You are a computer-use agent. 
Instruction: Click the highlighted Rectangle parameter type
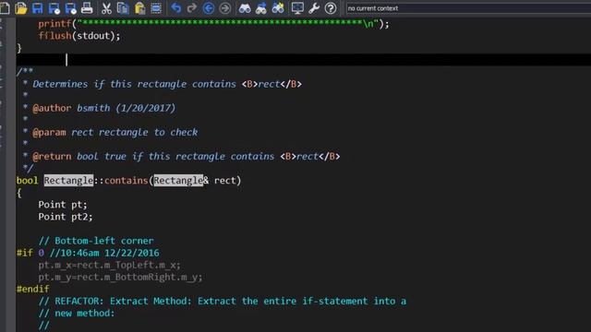pos(178,181)
